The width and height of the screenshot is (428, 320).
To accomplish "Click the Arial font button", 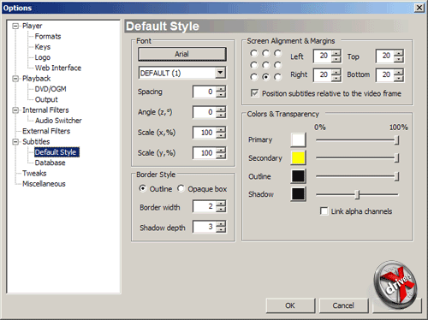I will (182, 54).
